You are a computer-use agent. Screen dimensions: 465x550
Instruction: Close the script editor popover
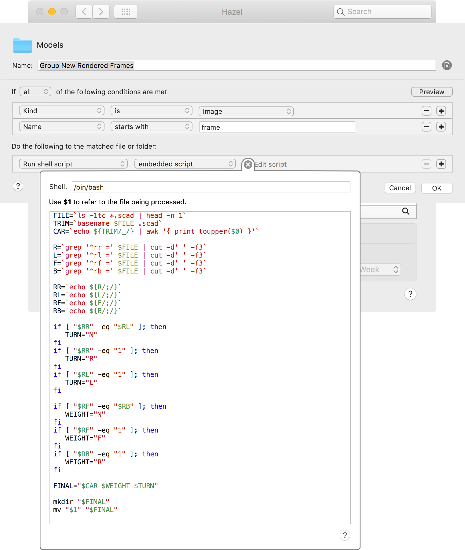(248, 165)
